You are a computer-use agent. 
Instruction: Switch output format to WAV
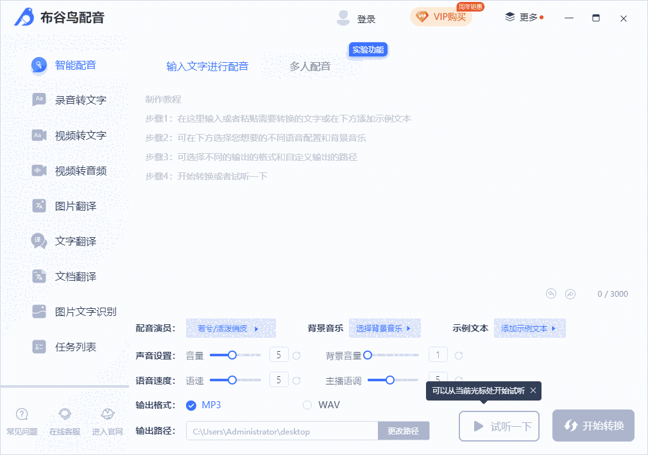pos(307,405)
